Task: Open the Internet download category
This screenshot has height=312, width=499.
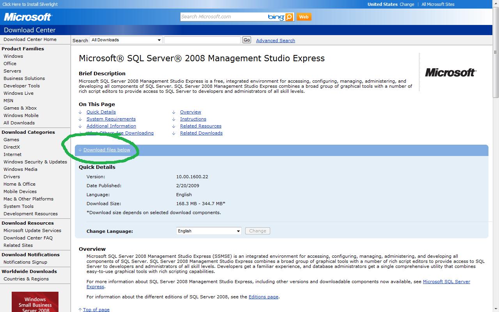Action: click(x=12, y=154)
